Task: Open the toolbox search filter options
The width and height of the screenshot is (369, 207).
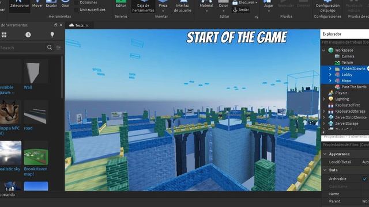Action: click(x=59, y=48)
